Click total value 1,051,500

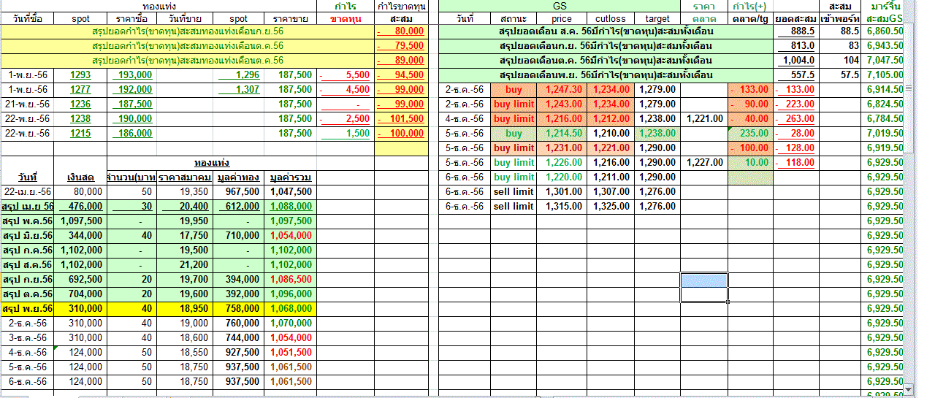point(290,353)
